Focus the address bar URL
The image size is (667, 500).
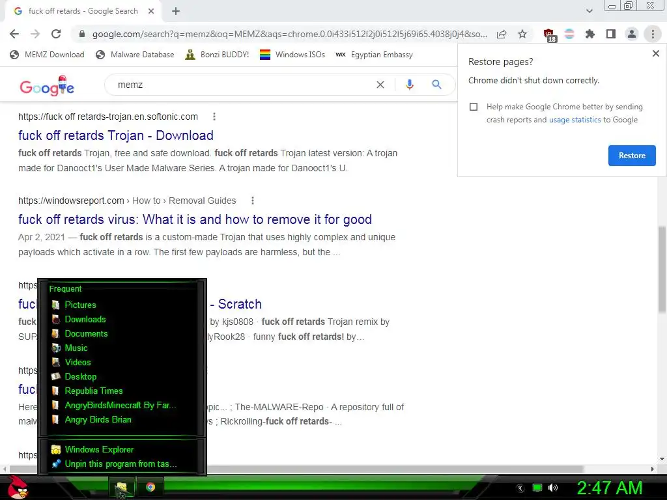tap(289, 34)
